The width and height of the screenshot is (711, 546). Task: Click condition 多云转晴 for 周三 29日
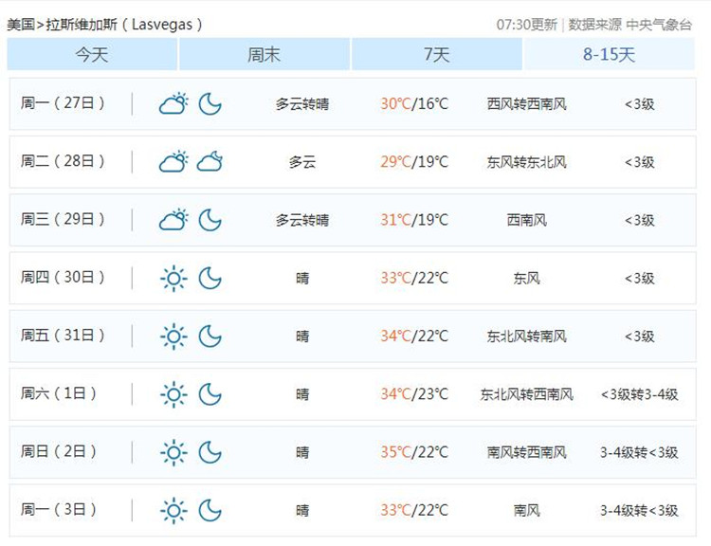pyautogui.click(x=302, y=220)
